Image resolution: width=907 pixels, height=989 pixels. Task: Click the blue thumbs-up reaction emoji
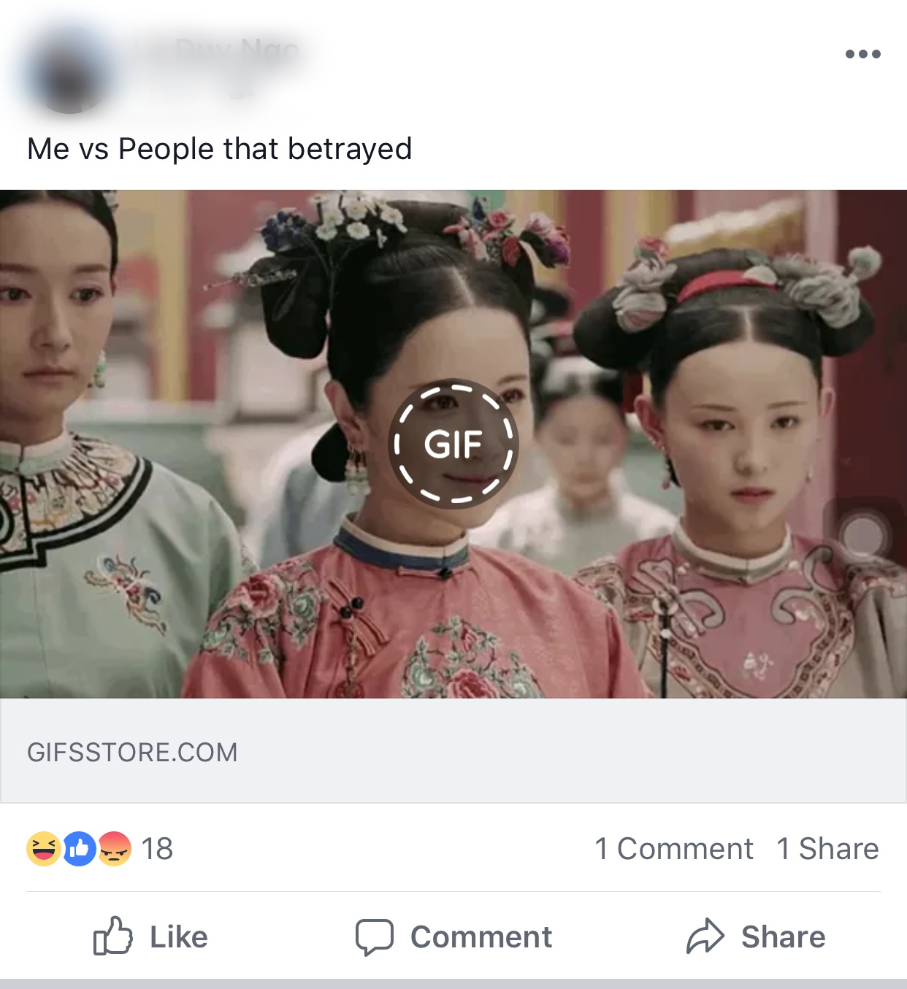(79, 849)
